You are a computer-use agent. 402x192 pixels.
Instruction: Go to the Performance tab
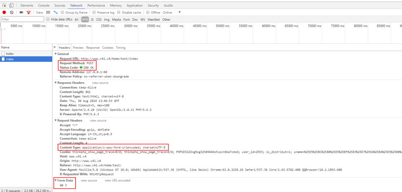tap(96, 5)
